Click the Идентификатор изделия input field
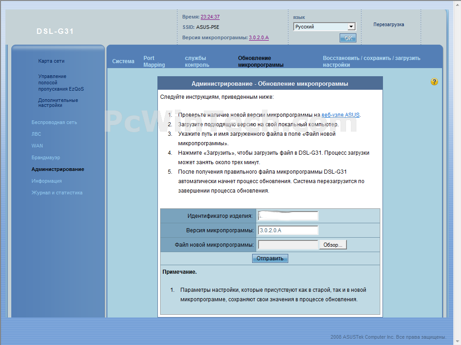The width and height of the screenshot is (461, 345). (x=288, y=216)
